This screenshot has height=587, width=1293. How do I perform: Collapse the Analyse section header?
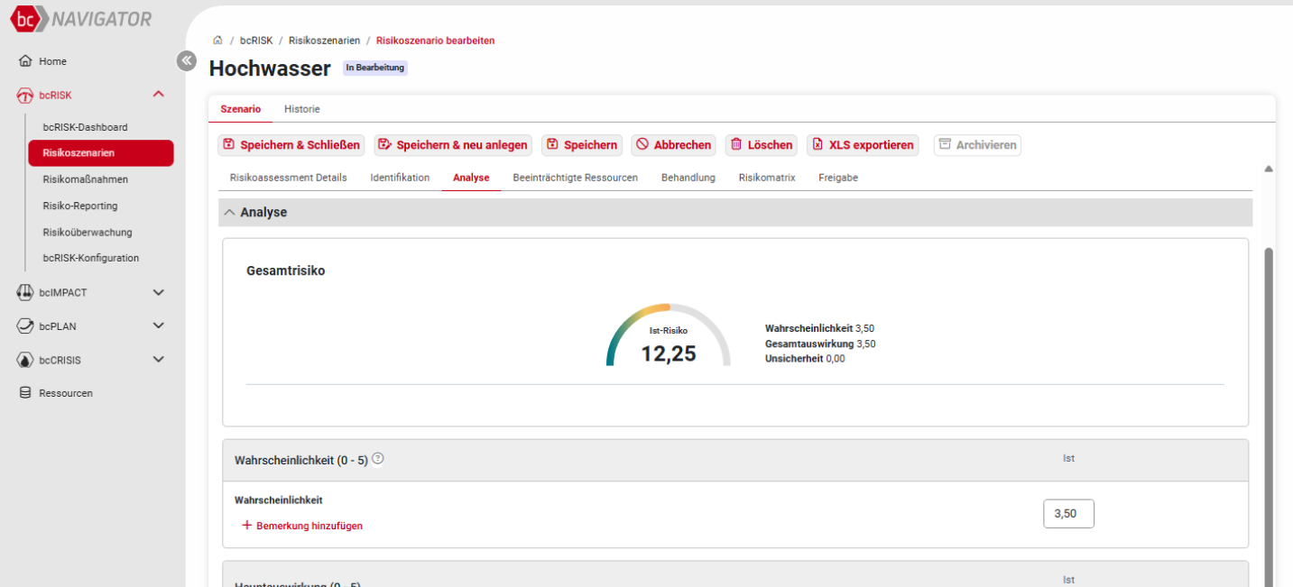coord(230,213)
